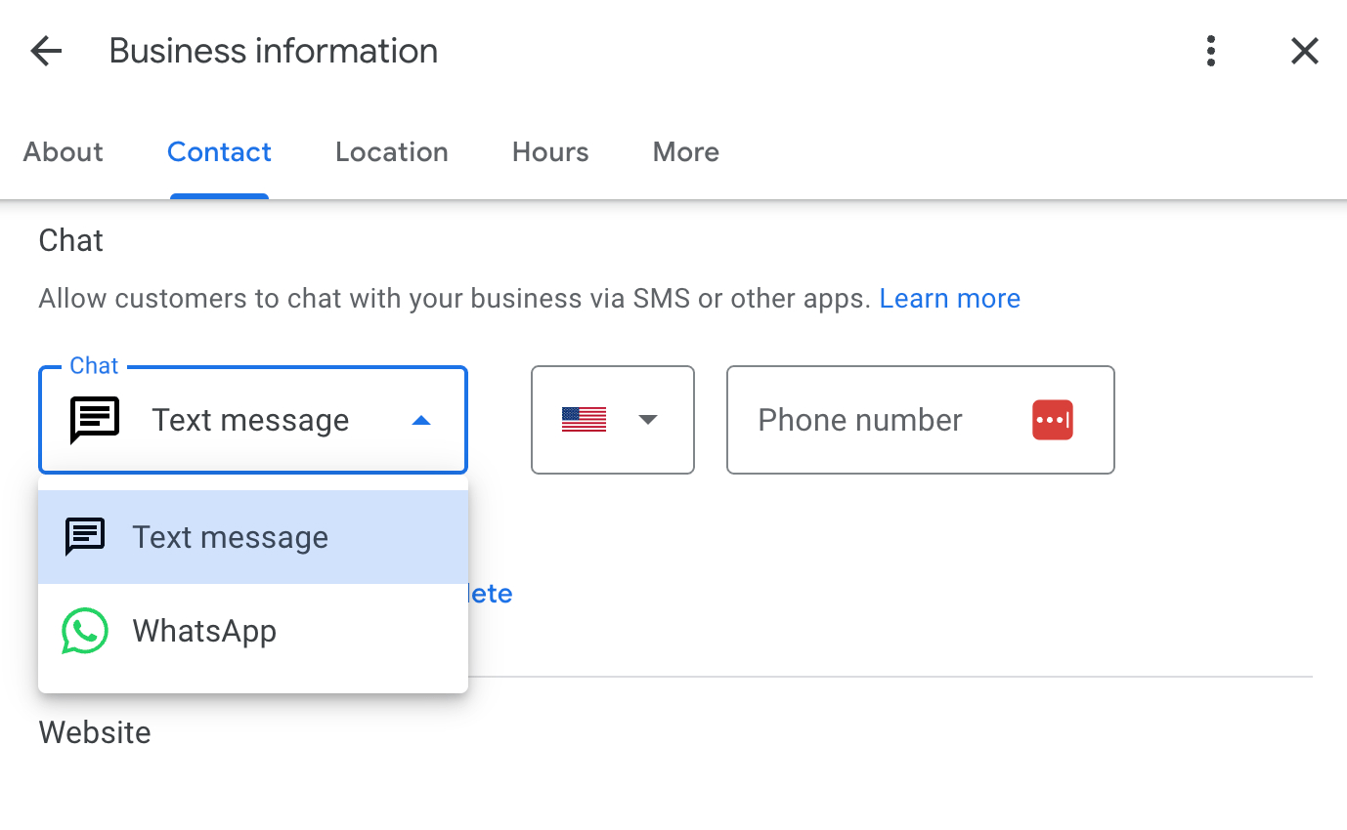
Task: Click the US flag icon
Action: pos(584,419)
